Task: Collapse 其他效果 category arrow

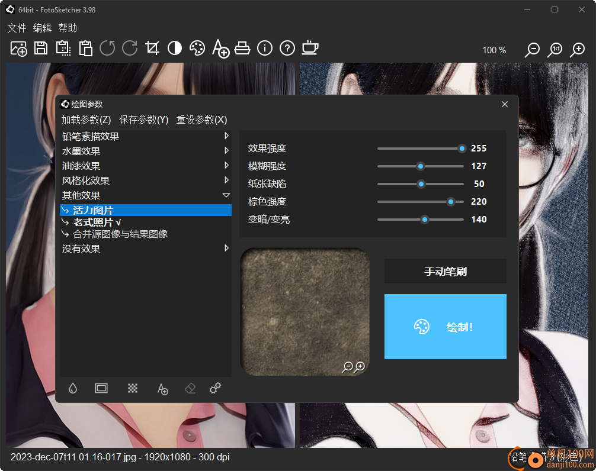Action: tap(226, 195)
